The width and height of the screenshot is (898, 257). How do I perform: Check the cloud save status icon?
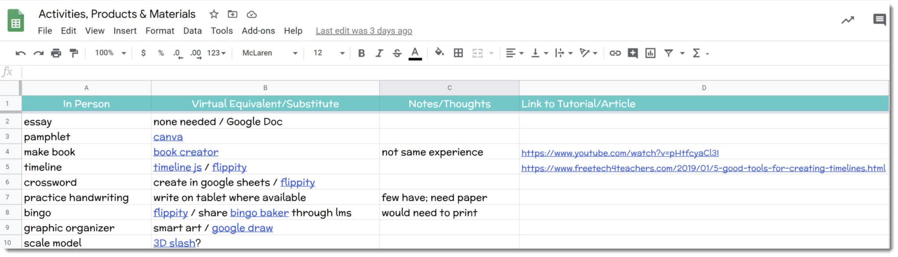pyautogui.click(x=252, y=14)
